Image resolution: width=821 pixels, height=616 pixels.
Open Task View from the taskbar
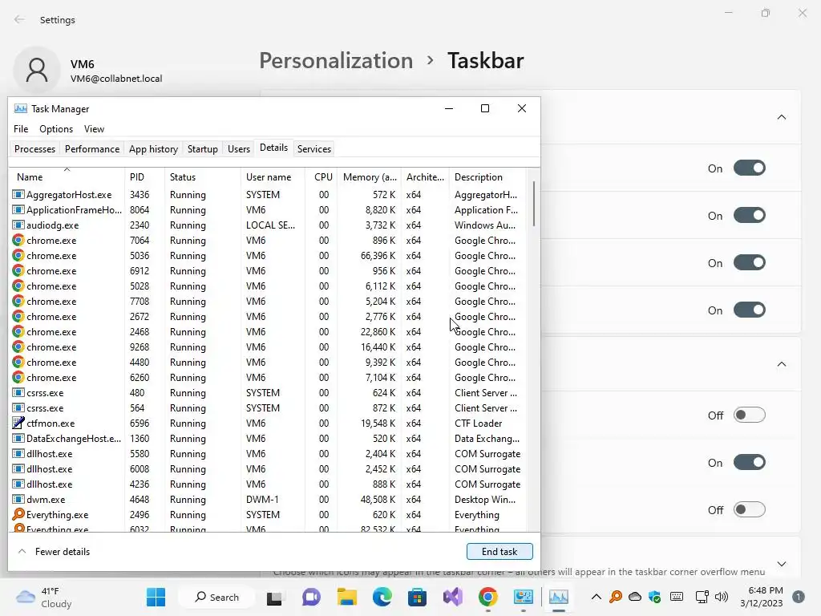tap(274, 598)
